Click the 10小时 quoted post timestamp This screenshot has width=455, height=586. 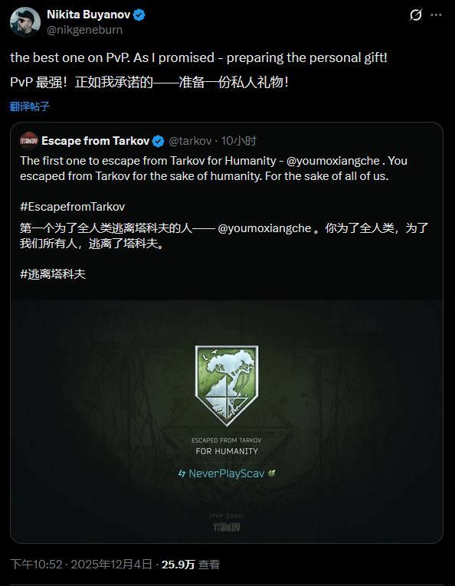tap(239, 141)
